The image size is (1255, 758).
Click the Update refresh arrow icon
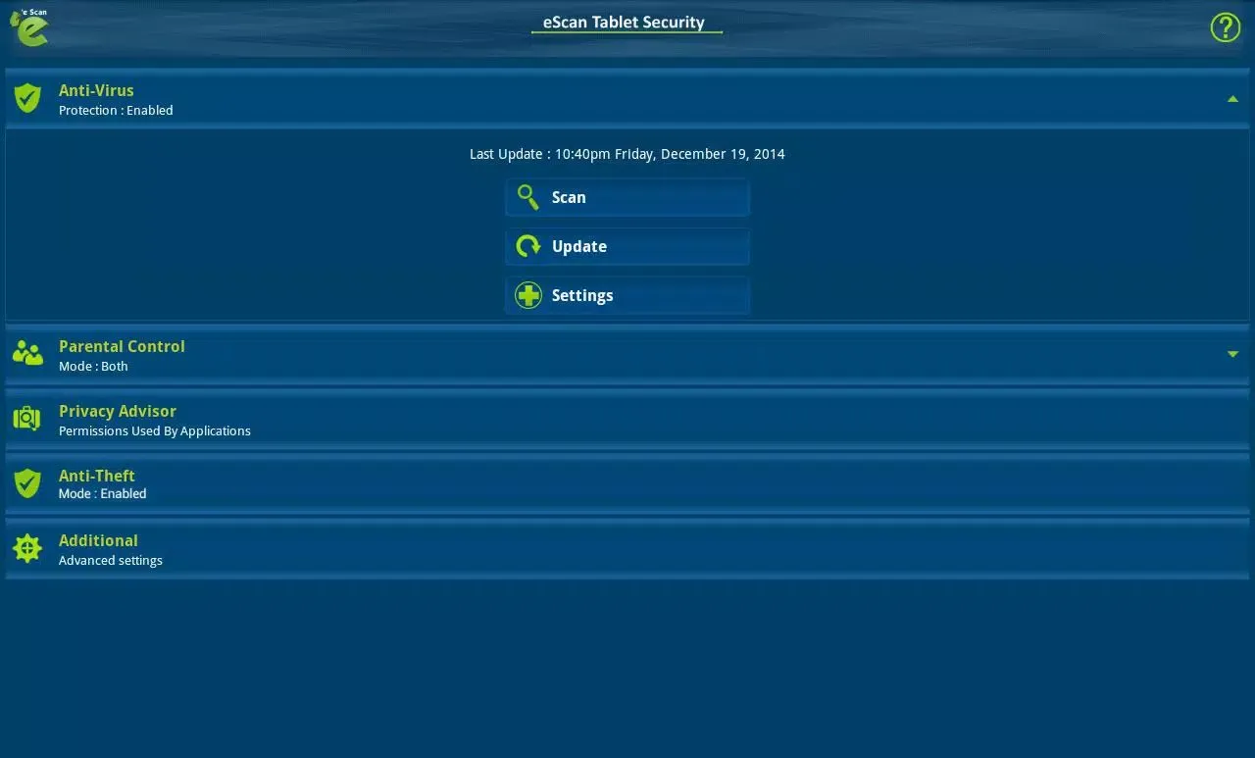[528, 246]
